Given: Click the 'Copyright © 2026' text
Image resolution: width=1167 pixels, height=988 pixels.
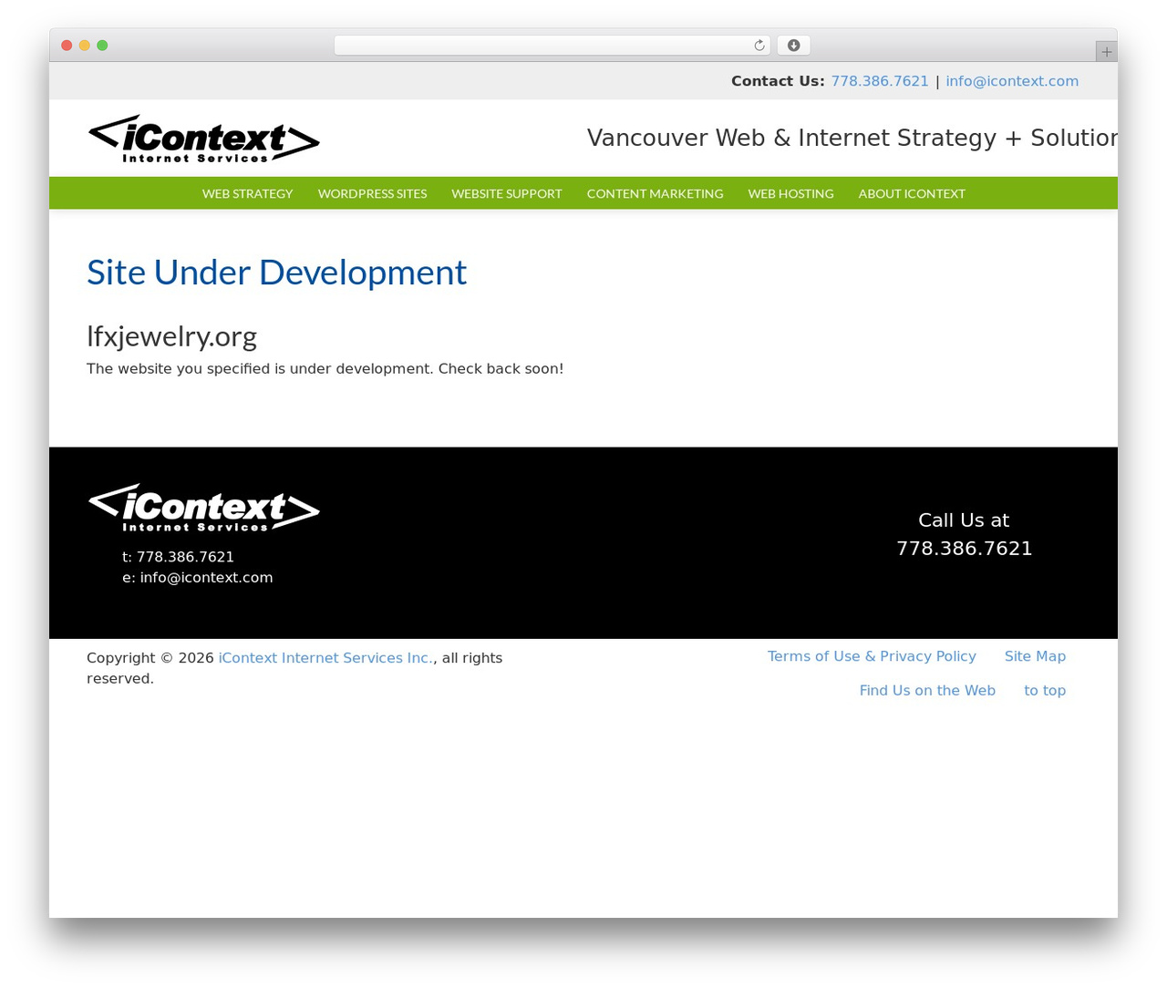Looking at the screenshot, I should (150, 658).
